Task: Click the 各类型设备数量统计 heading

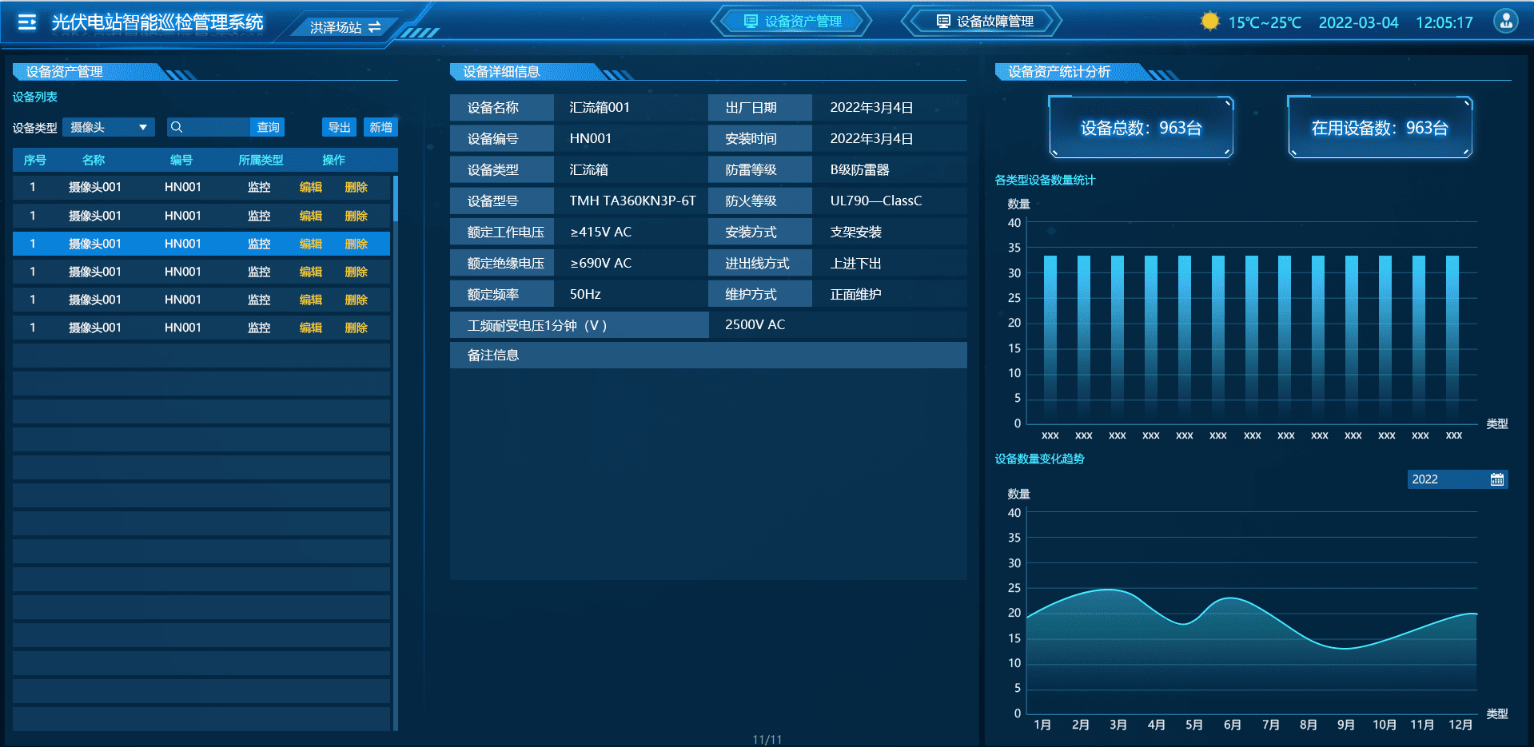Action: [1045, 180]
